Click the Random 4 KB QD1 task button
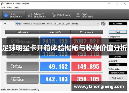This screenshot has height=93, width=129. (x=22, y=66)
